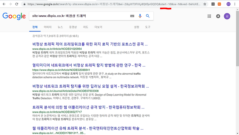The width and height of the screenshot is (239, 135).
Task: Click URL www.dbpia.co.kr/Article/NODE01020964
Action: tap(57, 49)
